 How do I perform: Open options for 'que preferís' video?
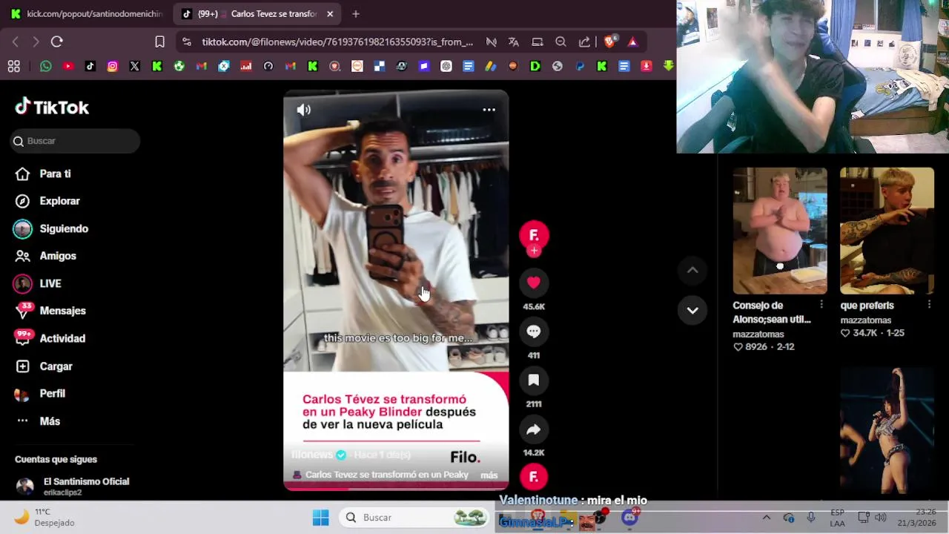pos(929,305)
